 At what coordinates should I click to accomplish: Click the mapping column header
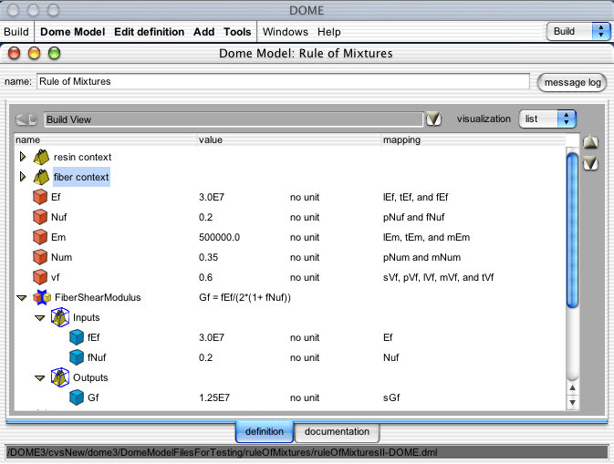(x=474, y=139)
